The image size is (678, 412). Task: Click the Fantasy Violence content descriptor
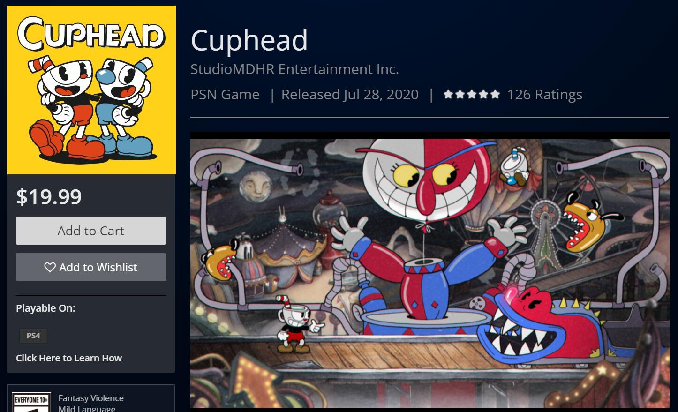pyautogui.click(x=91, y=398)
